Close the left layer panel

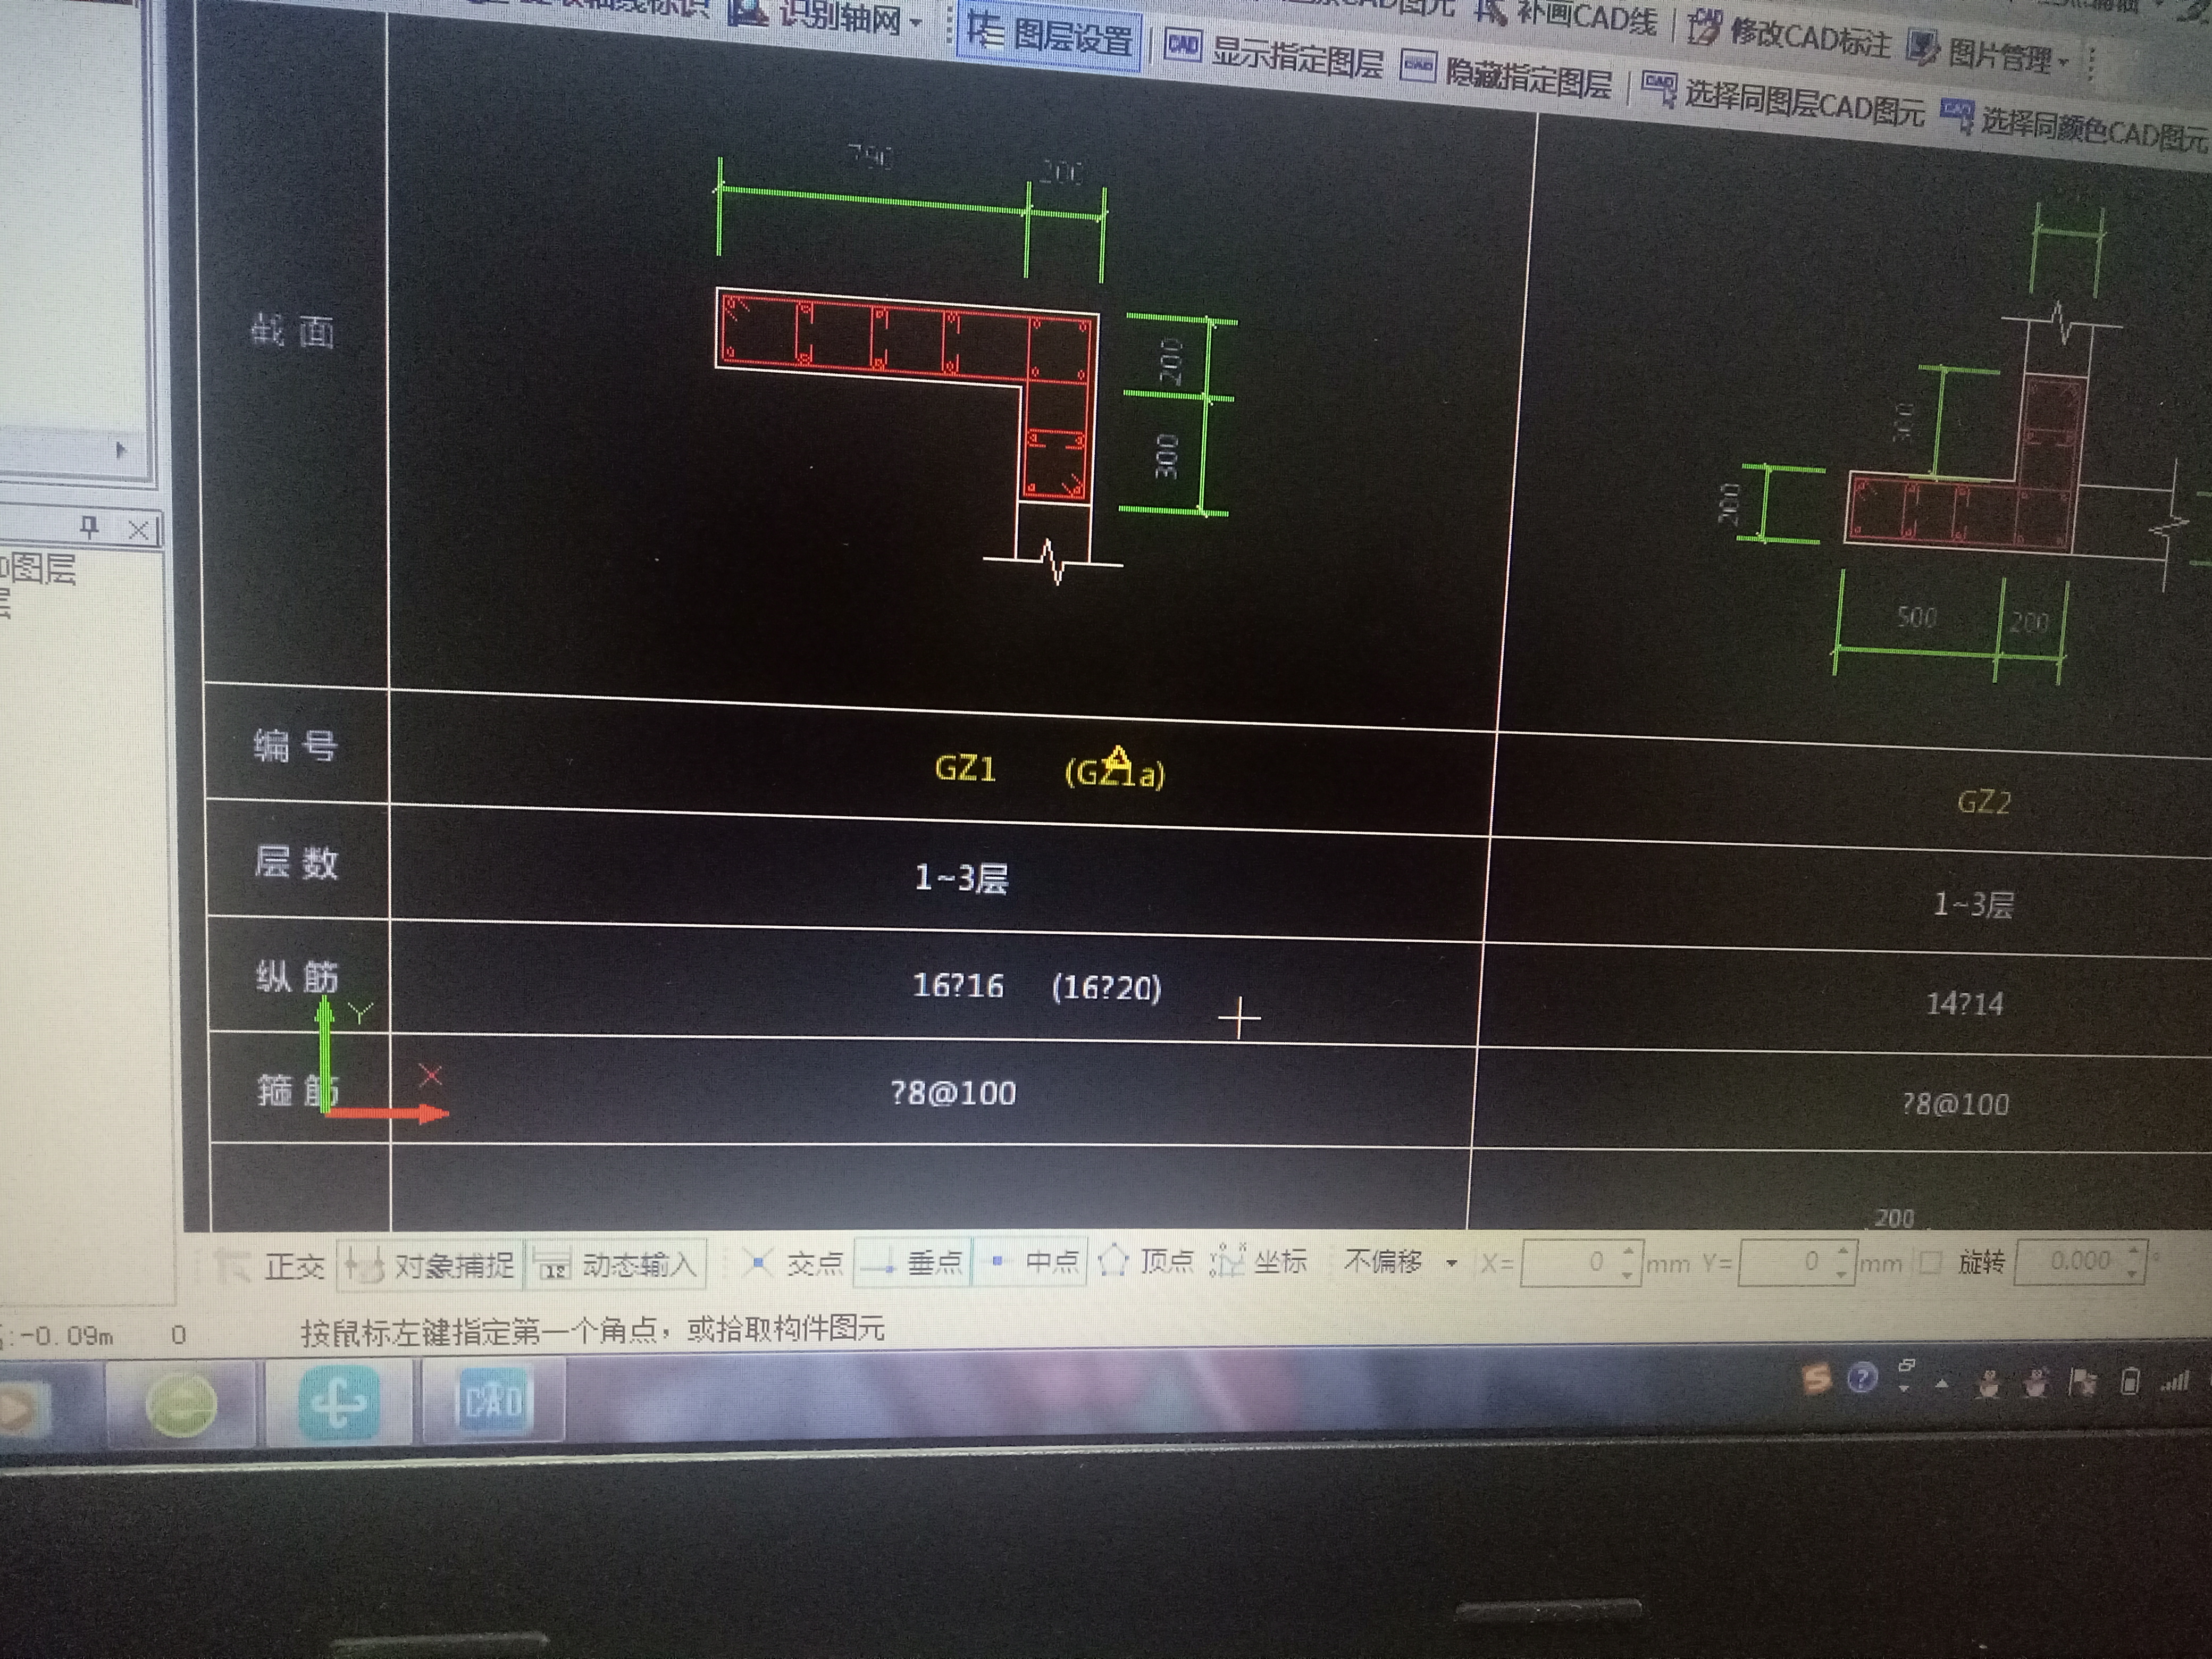(138, 530)
